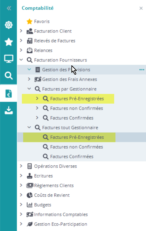Select the Relances menu entry

43,51
